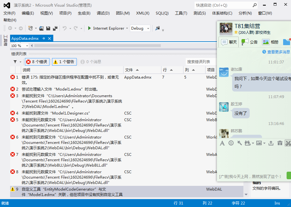291x207 pixels.
Task: Open the 100 % zoom dropdown
Action: point(27,46)
